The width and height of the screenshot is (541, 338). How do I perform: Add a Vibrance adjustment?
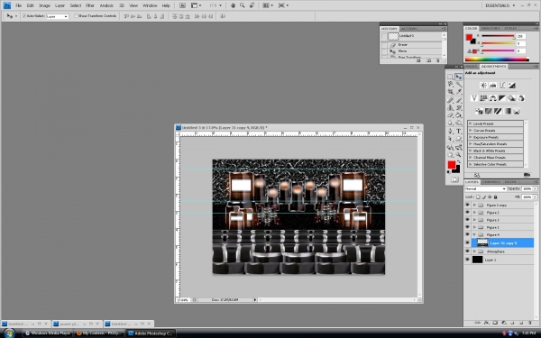pyautogui.click(x=474, y=98)
